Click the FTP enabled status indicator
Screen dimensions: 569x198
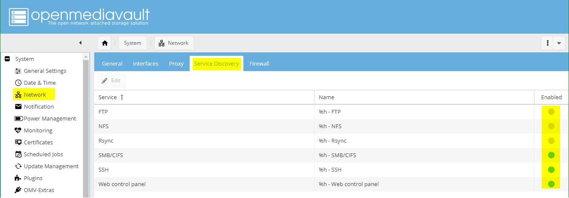click(x=551, y=112)
